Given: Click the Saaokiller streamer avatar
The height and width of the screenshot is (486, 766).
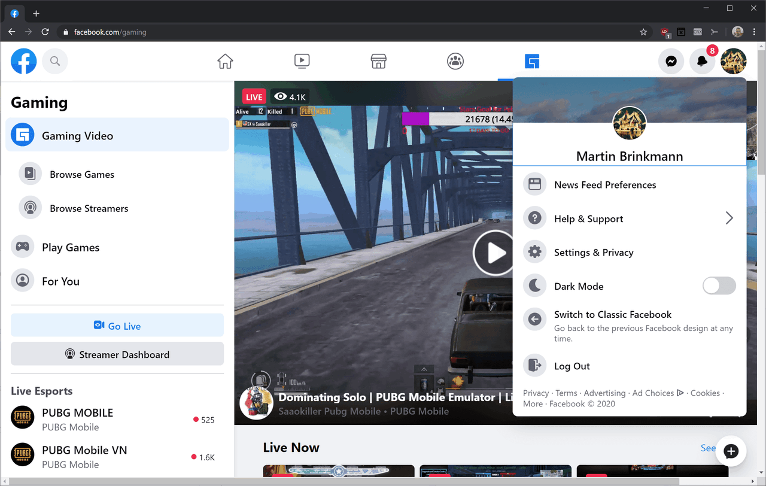Looking at the screenshot, I should pyautogui.click(x=257, y=403).
